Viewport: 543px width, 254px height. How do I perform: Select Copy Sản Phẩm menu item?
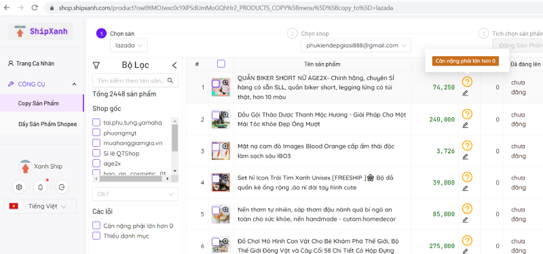click(x=41, y=104)
